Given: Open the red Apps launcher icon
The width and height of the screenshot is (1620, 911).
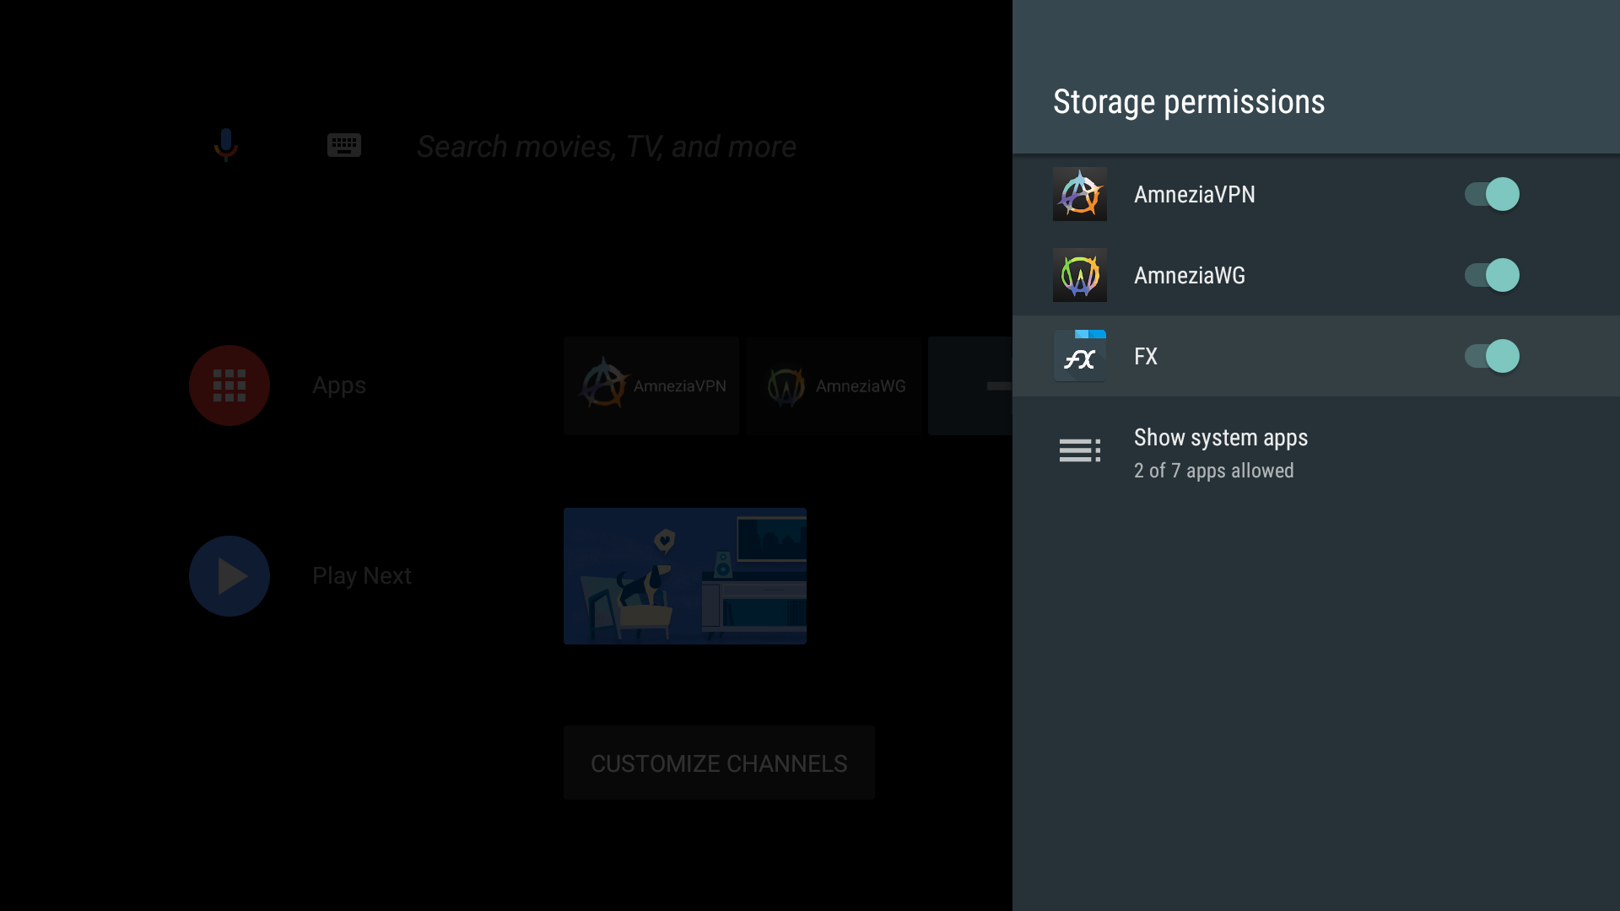Looking at the screenshot, I should pos(229,385).
